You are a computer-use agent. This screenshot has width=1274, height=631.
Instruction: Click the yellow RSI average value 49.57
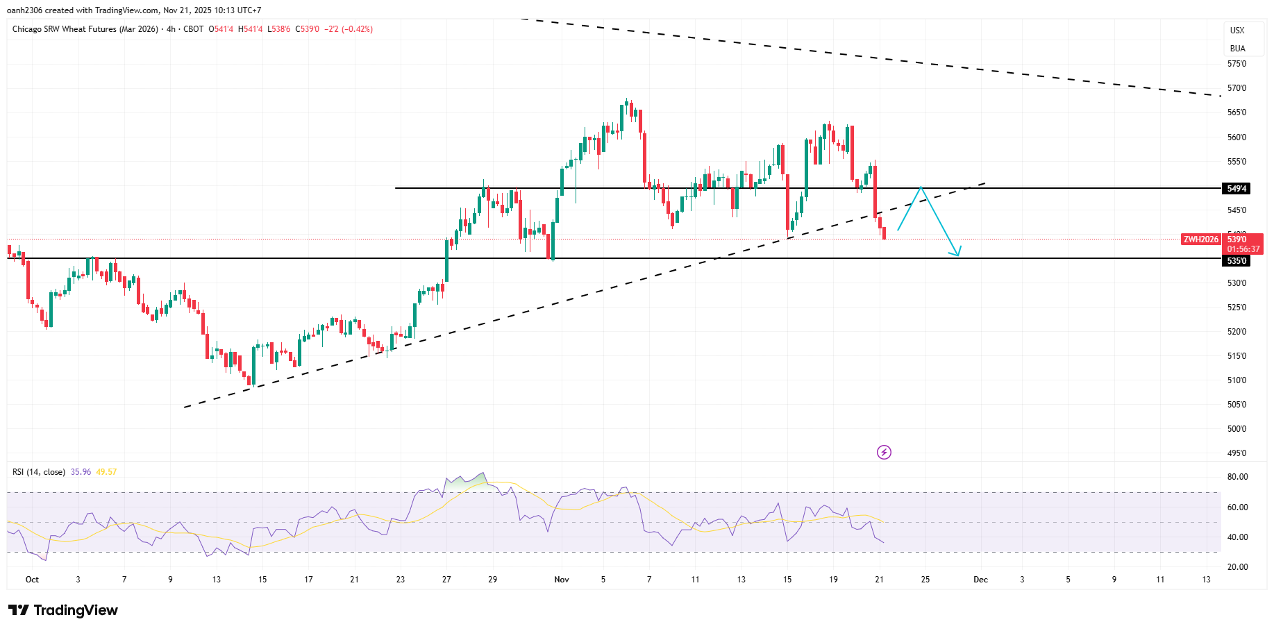(106, 472)
